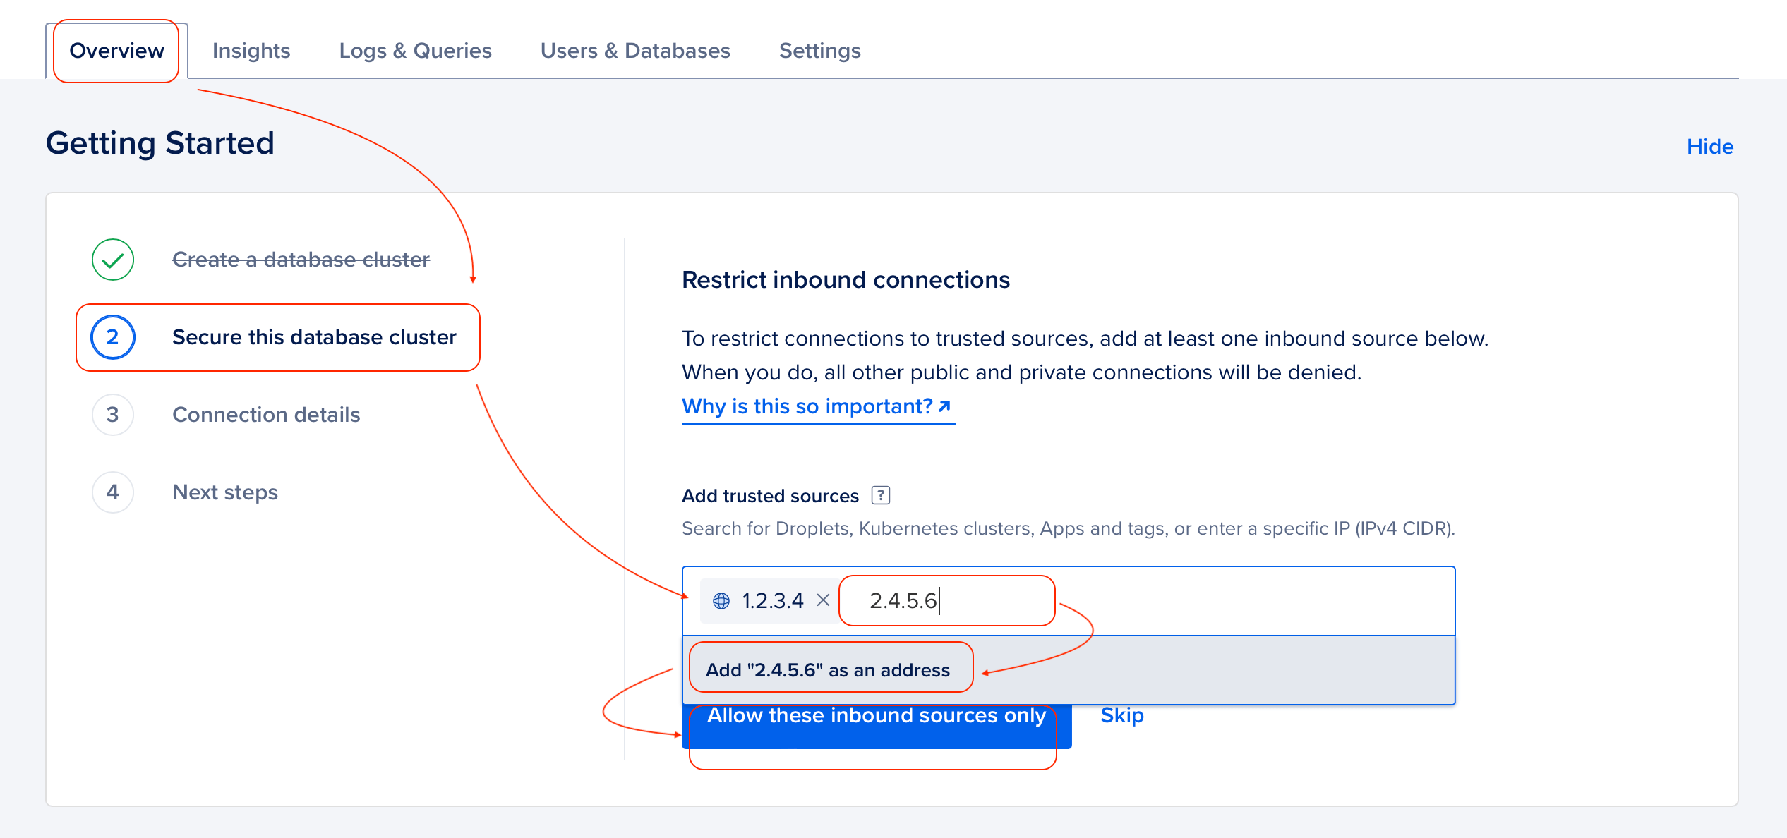
Task: Click the globe icon beside 1.2.3.4
Action: 721,600
